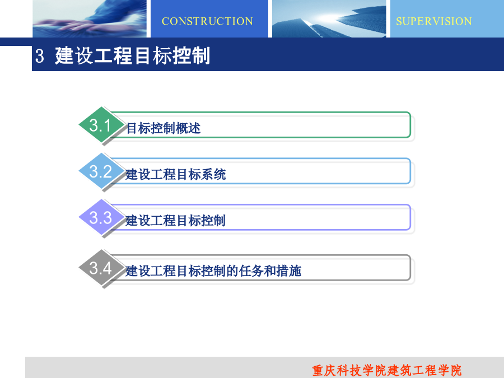
Task: Click the gray 3.4 diamond marker
Action: click(101, 268)
